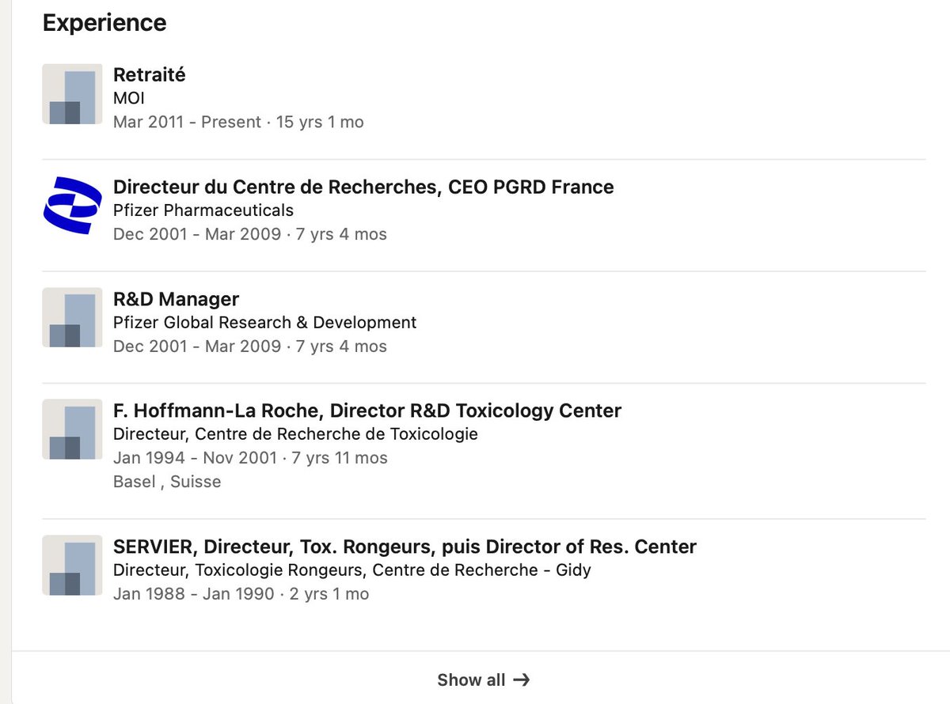Click Jan 1988 - Jan 1990 date range
Image resolution: width=950 pixels, height=704 pixels.
[x=194, y=594]
